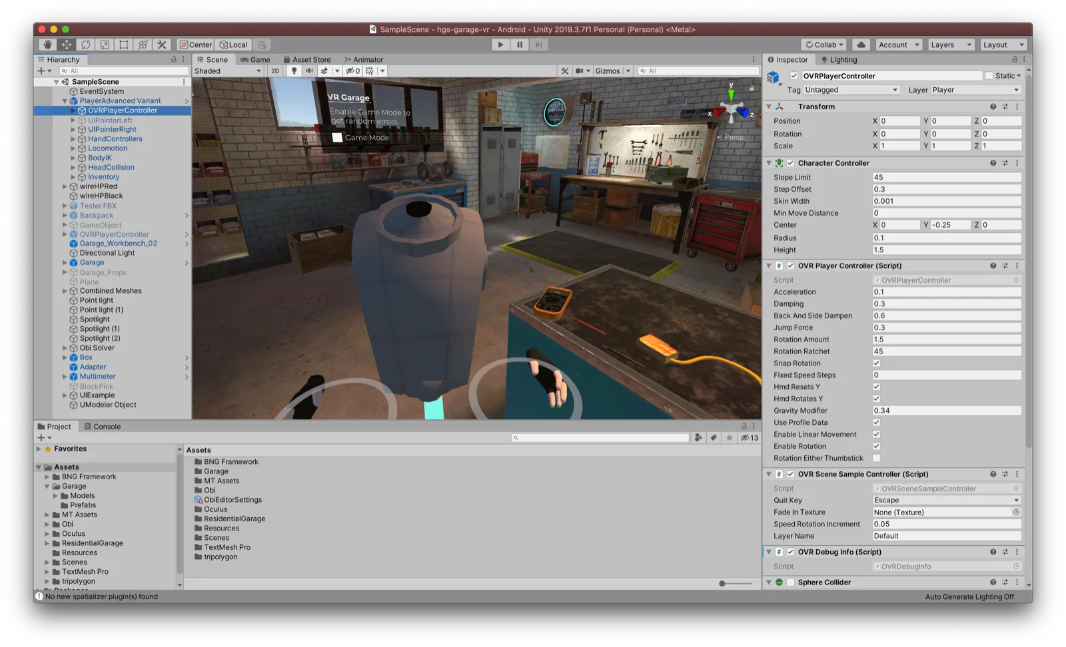
Task: Switch to the Game tab
Action: point(255,59)
